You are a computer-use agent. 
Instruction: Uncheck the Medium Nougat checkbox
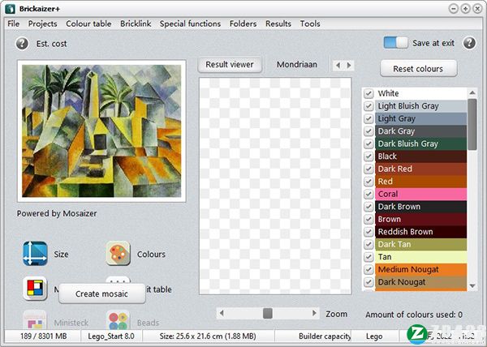(368, 269)
